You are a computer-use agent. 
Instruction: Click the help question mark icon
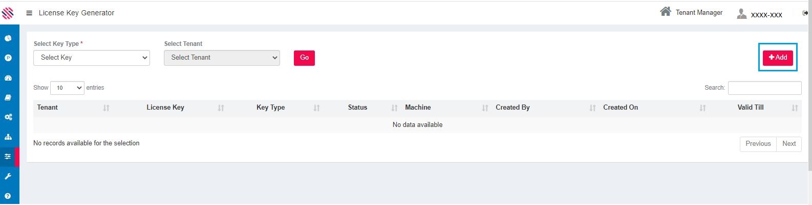click(x=8, y=196)
